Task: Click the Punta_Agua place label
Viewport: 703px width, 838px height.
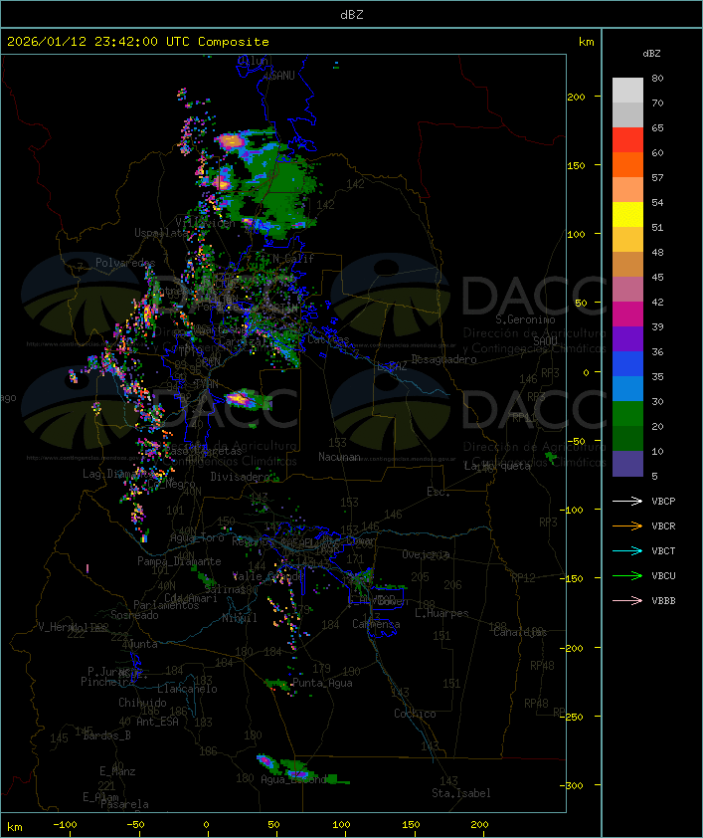Action: pos(322,683)
